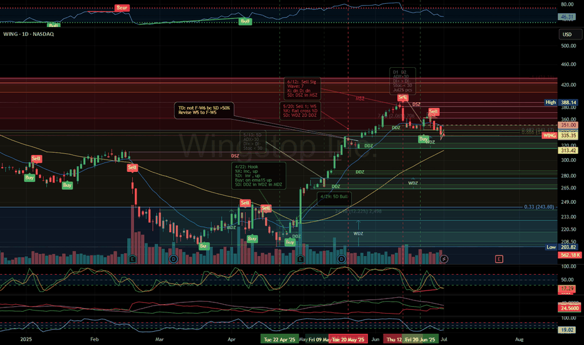Click the WING · 1D · NASDAQ legend title

29,34
